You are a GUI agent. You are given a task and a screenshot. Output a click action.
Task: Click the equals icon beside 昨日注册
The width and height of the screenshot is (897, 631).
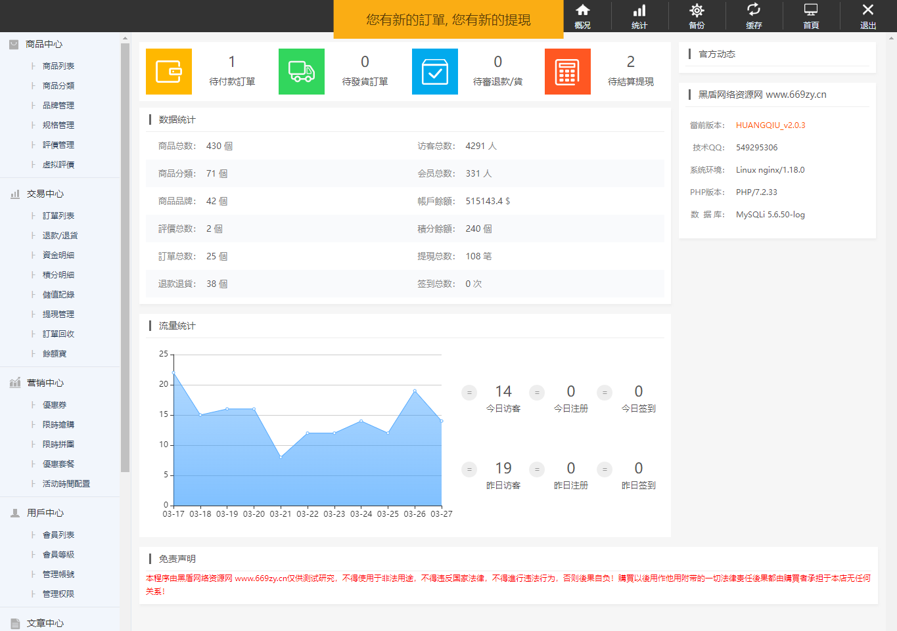pos(537,469)
